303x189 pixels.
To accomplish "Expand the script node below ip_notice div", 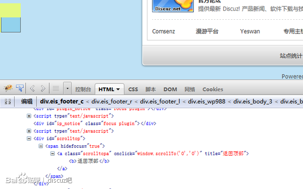I will 29,131.
